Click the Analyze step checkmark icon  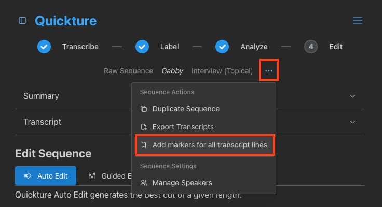[x=223, y=47]
